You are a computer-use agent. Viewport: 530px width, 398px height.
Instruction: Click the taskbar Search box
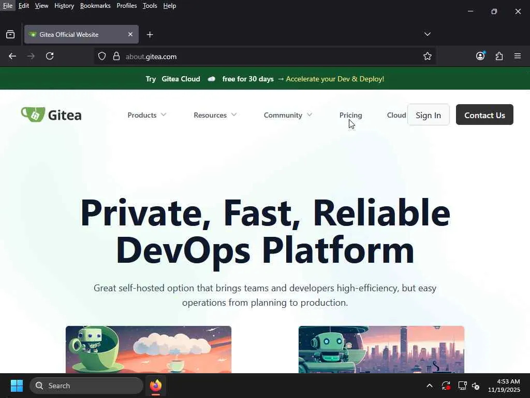[x=86, y=386]
